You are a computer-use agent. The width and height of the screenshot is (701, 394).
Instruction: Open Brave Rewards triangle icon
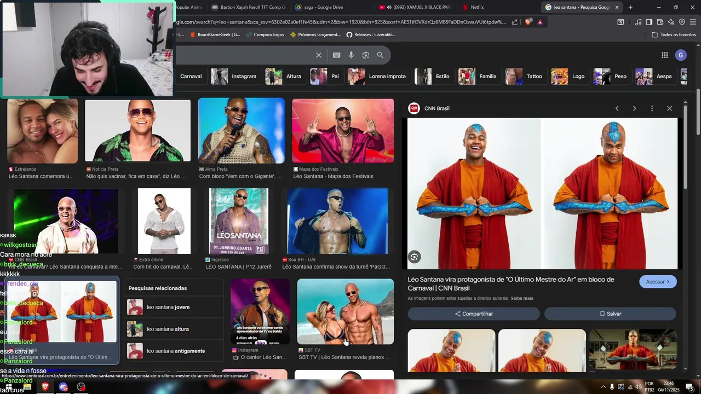[540, 22]
